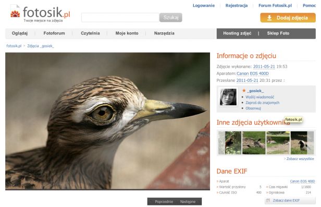321x207 pixels.
Task: Open the Czytelnia menu
Action: click(x=90, y=33)
